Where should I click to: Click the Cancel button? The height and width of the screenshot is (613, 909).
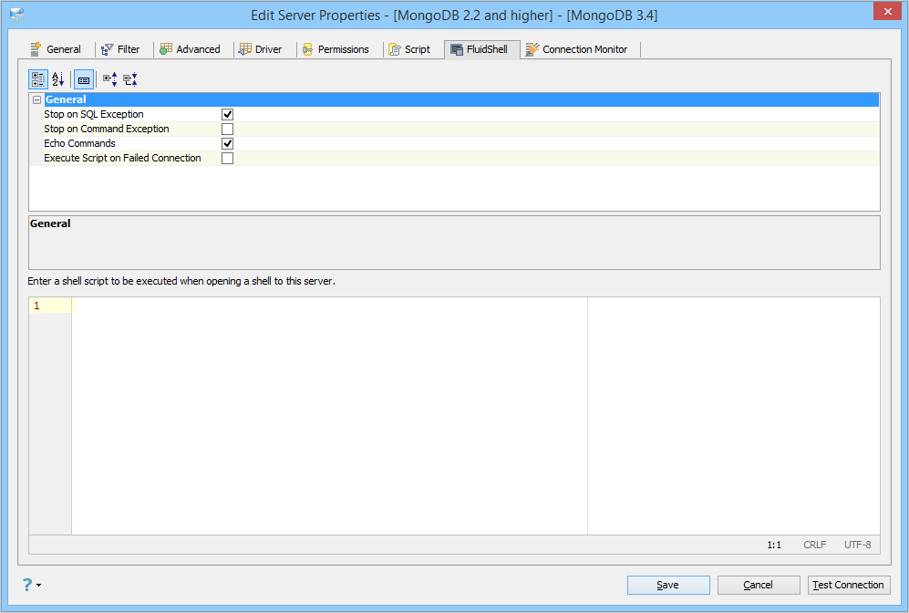click(759, 585)
